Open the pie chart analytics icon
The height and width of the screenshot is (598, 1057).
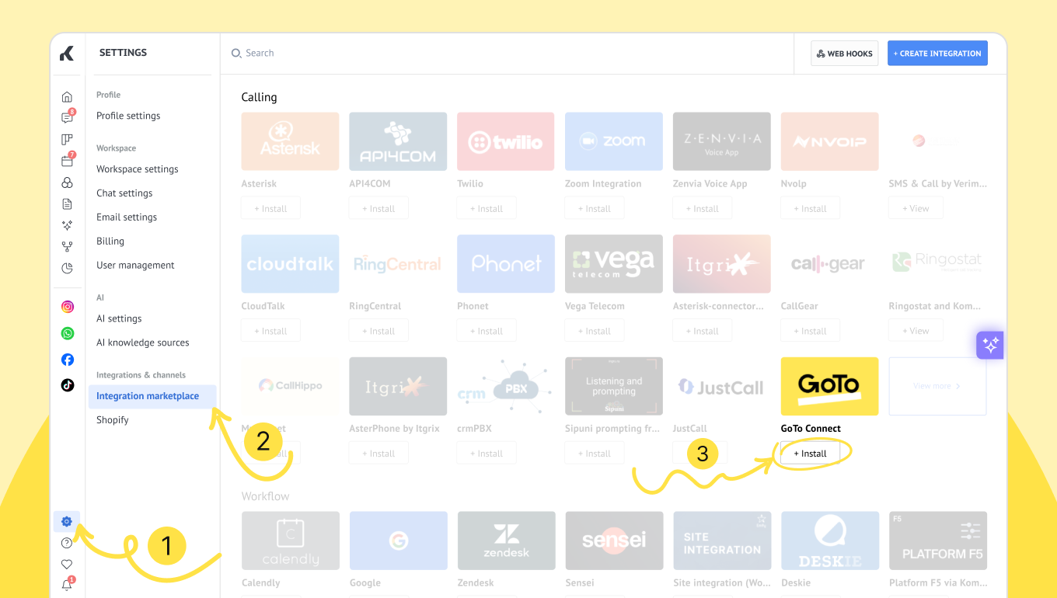(67, 268)
